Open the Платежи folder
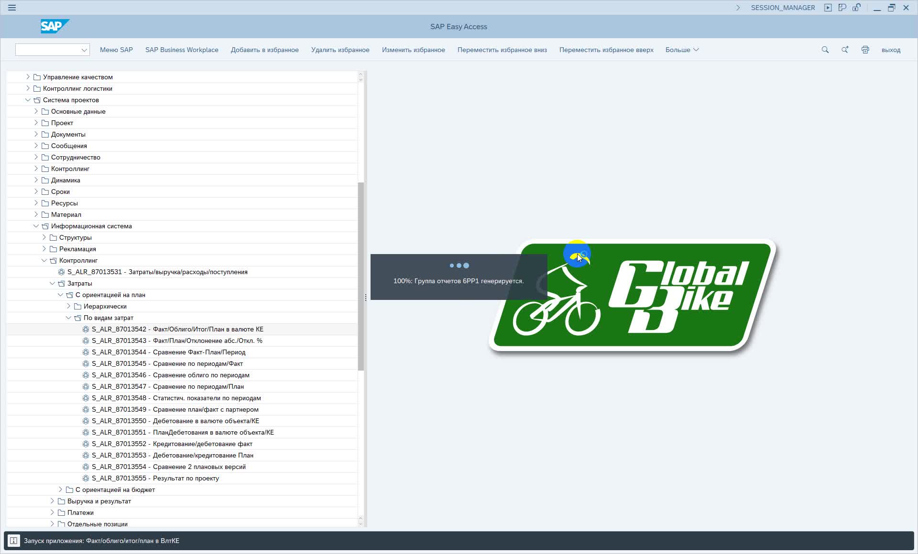The width and height of the screenshot is (918, 554). coord(80,512)
